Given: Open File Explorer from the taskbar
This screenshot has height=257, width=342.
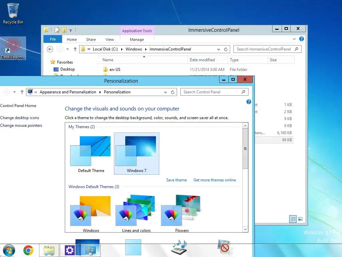Looking at the screenshot, I should tap(49, 250).
